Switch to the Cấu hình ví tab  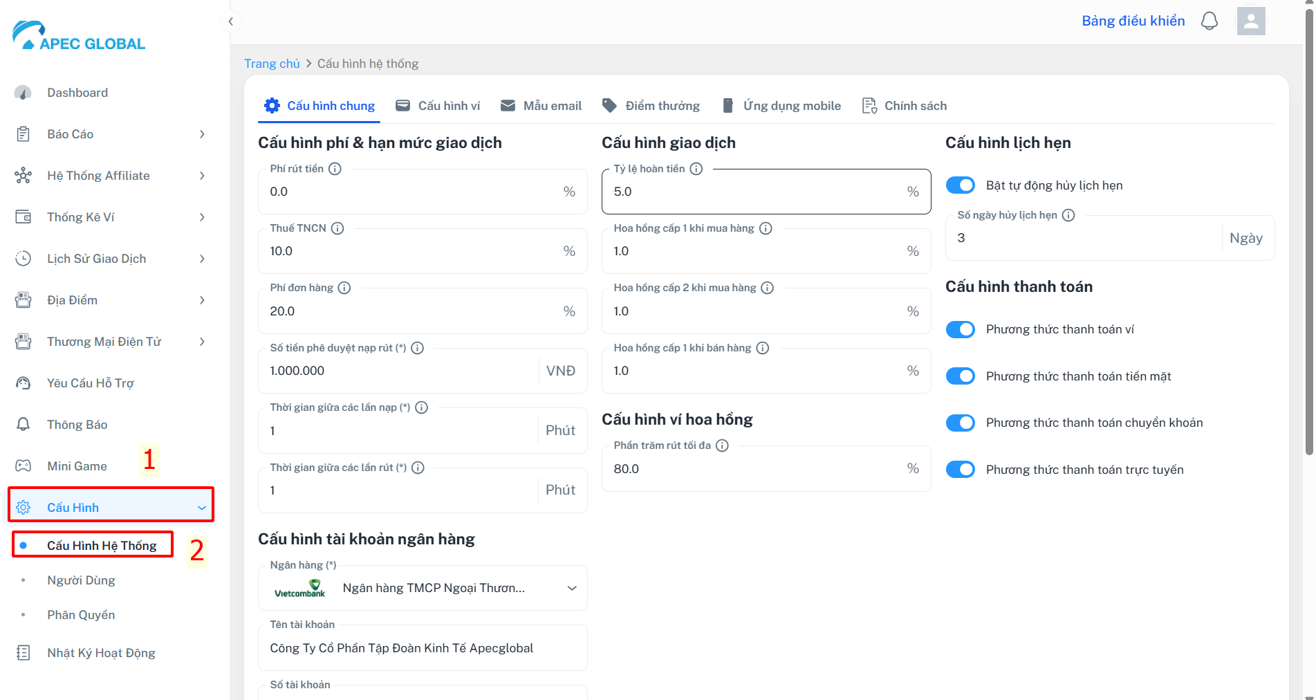(x=437, y=106)
